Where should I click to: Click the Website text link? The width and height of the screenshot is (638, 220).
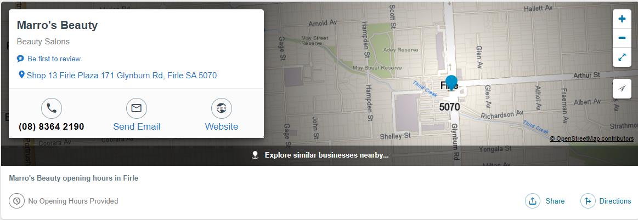(222, 126)
